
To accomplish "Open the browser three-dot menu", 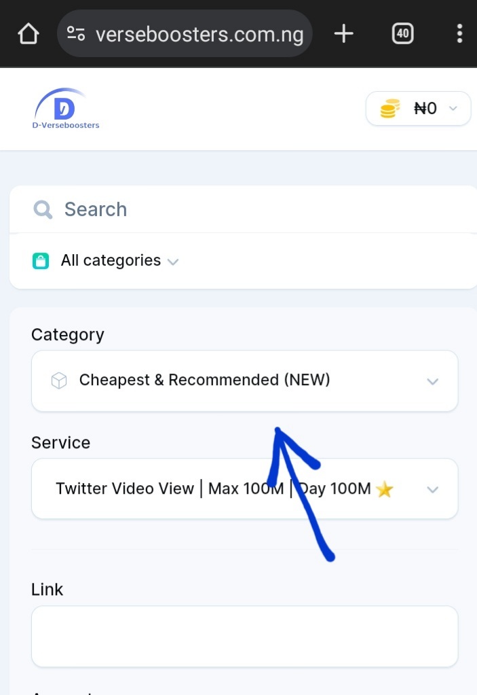I will coord(460,34).
